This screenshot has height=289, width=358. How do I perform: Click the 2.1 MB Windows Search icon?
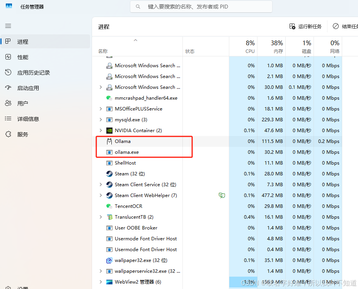pos(109,76)
